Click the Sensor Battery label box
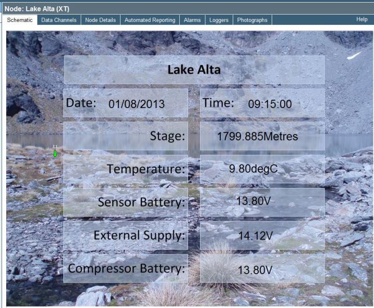 pyautogui.click(x=126, y=202)
